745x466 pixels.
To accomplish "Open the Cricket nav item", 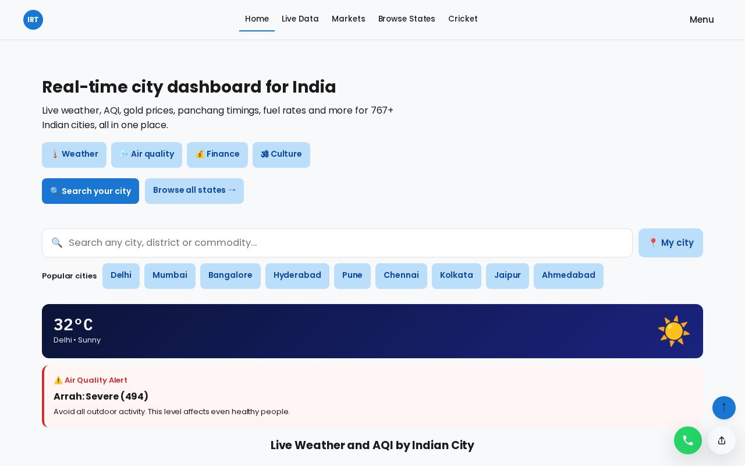I will (x=463, y=19).
